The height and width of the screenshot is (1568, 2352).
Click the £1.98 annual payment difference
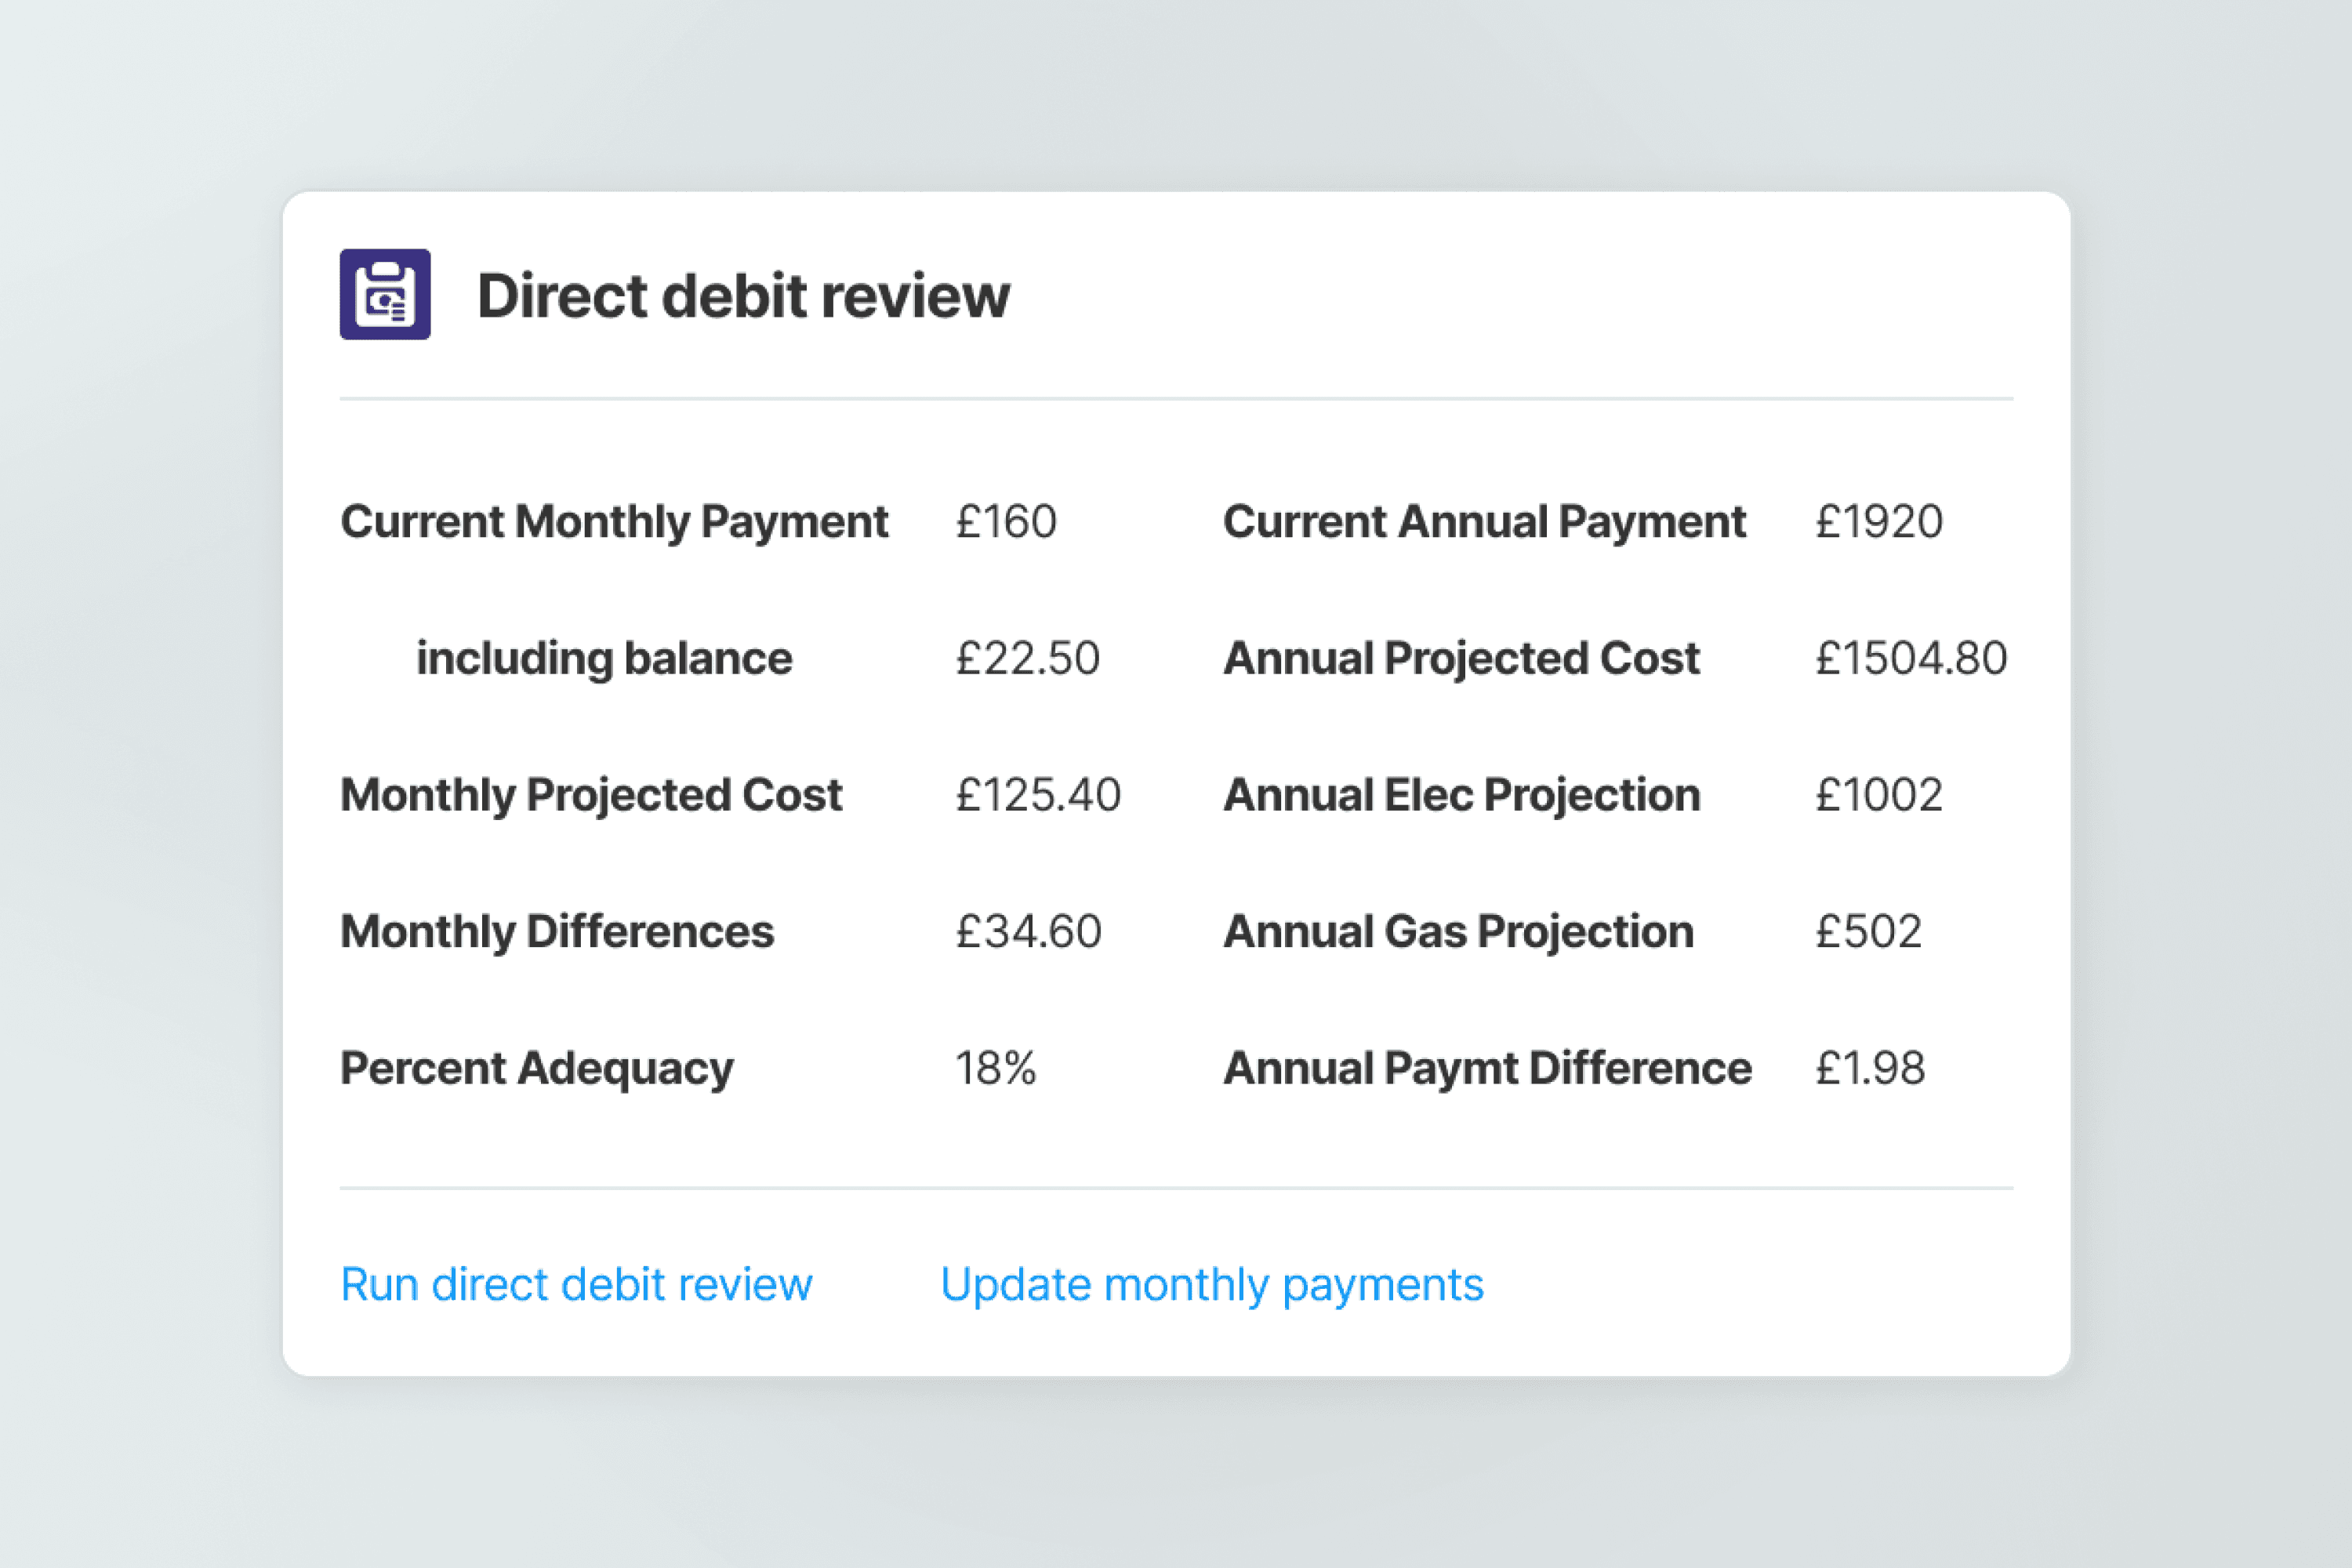1869,1068
